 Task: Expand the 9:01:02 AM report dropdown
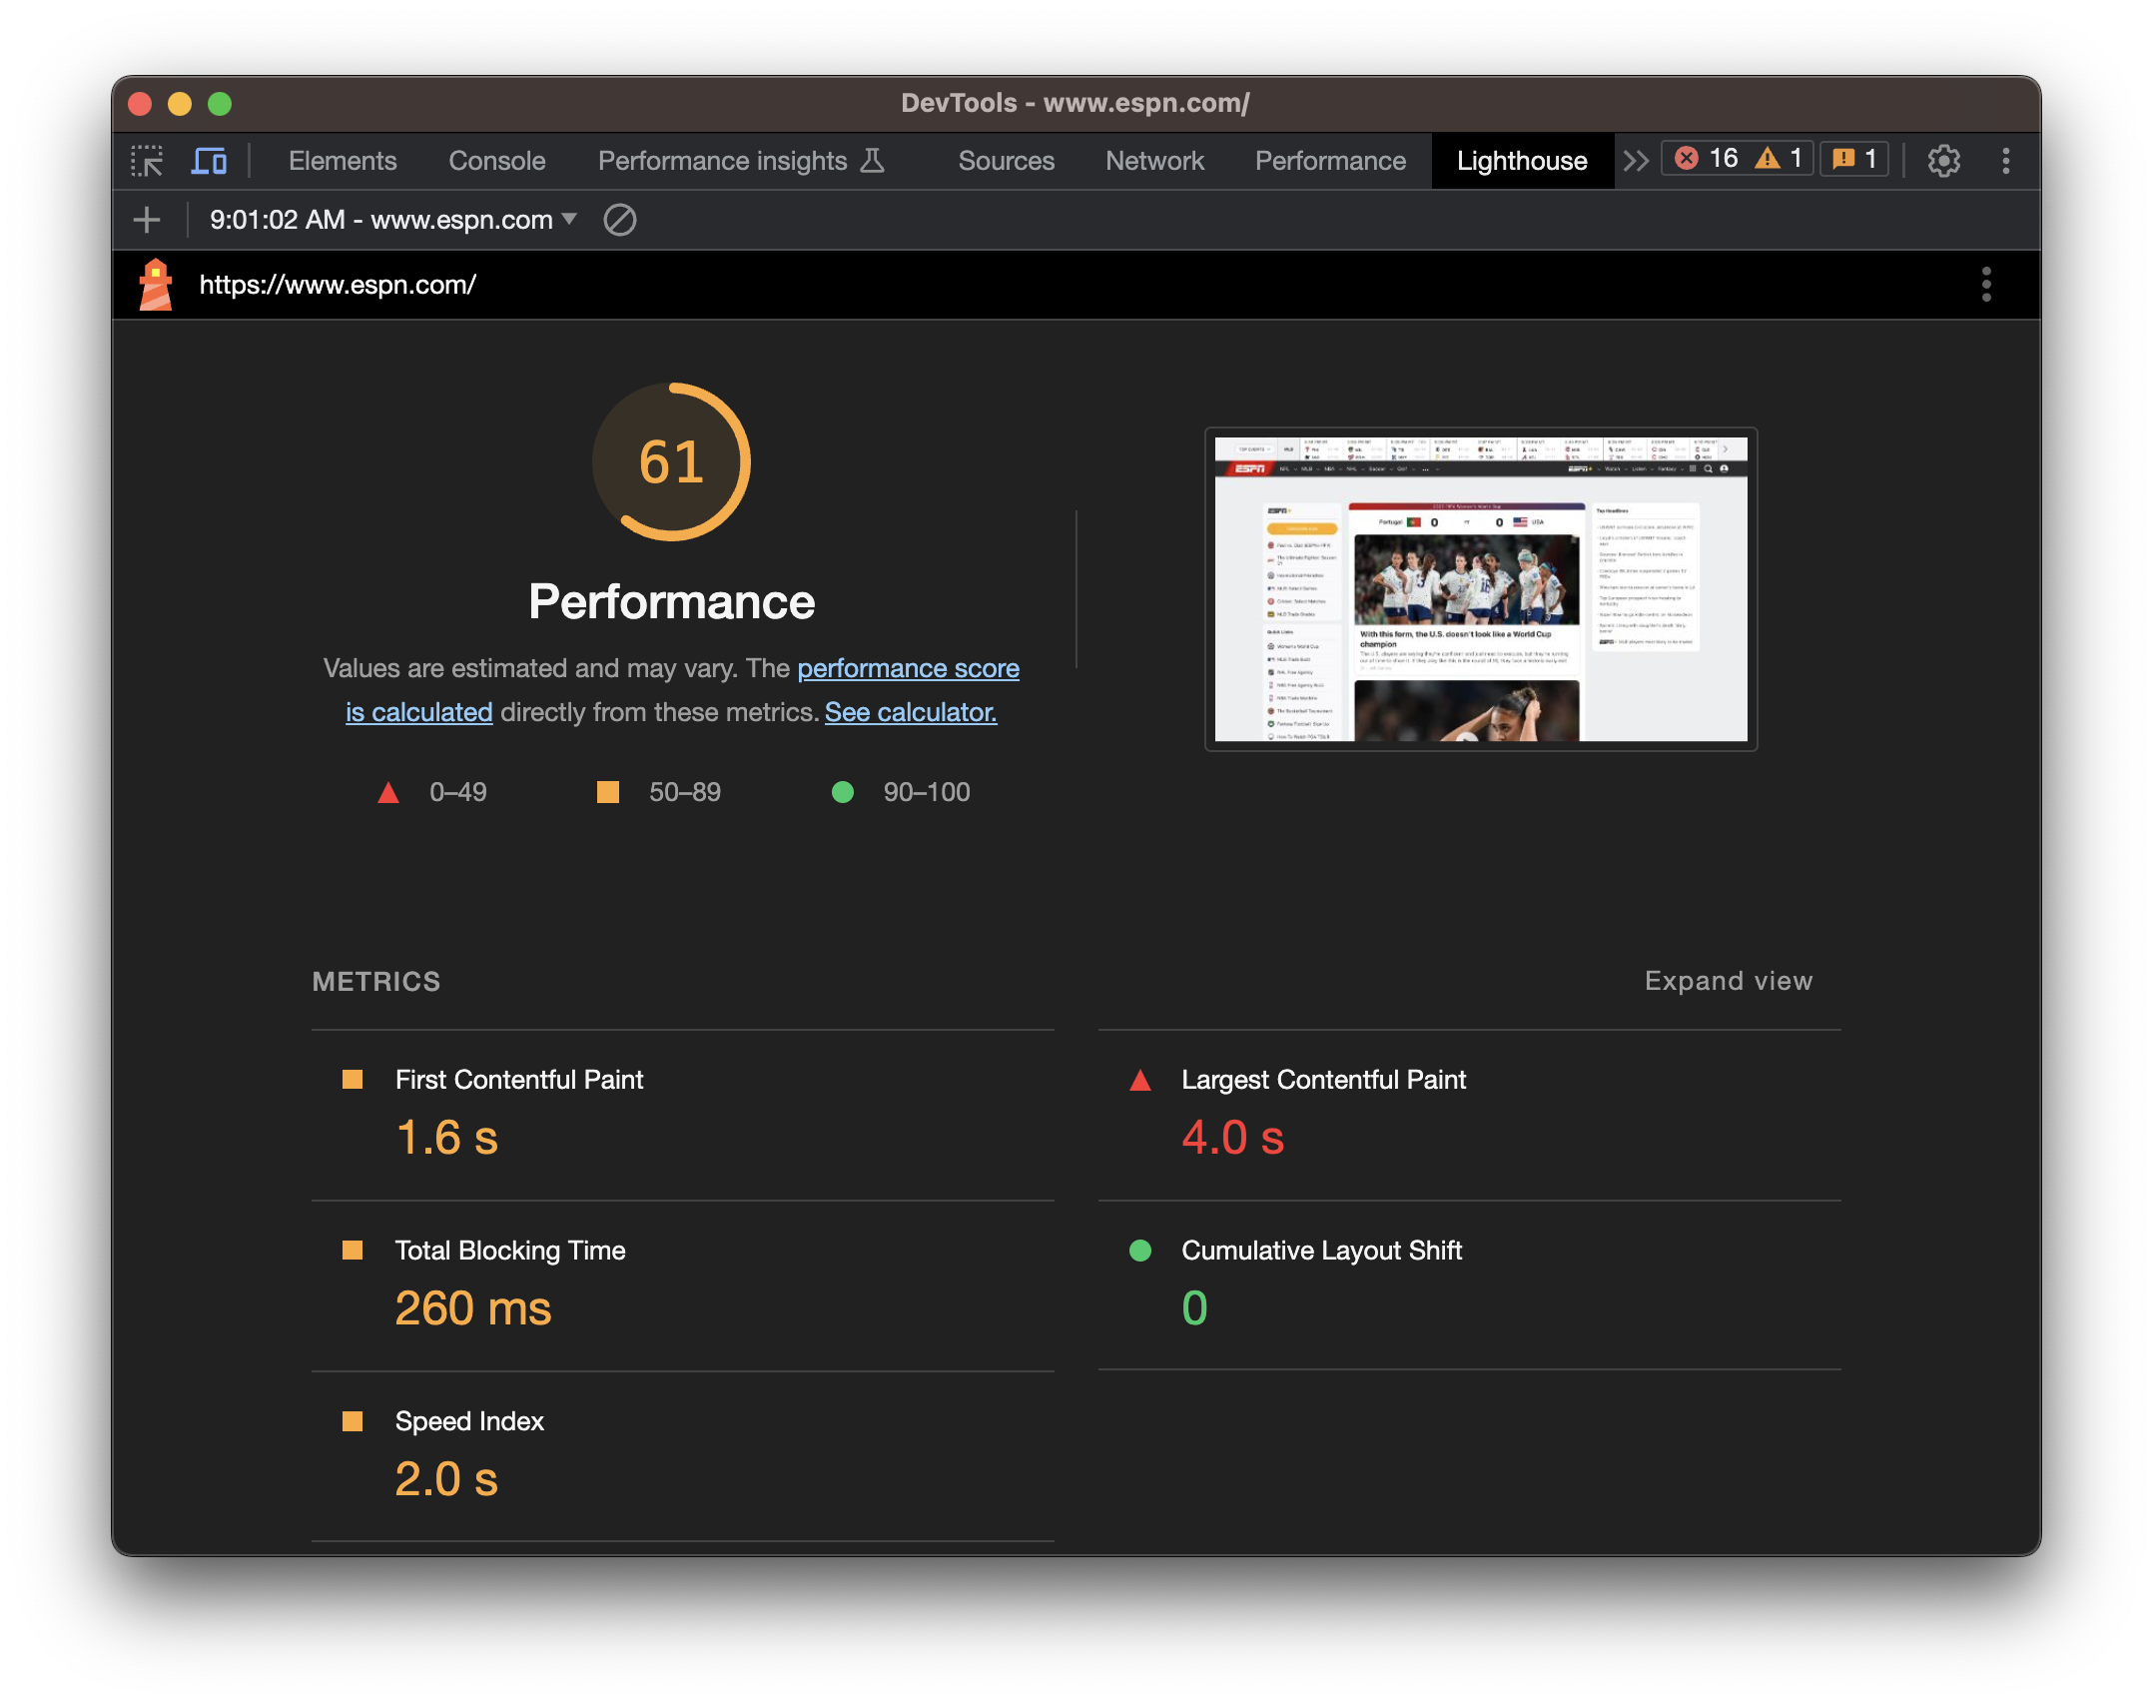[570, 220]
